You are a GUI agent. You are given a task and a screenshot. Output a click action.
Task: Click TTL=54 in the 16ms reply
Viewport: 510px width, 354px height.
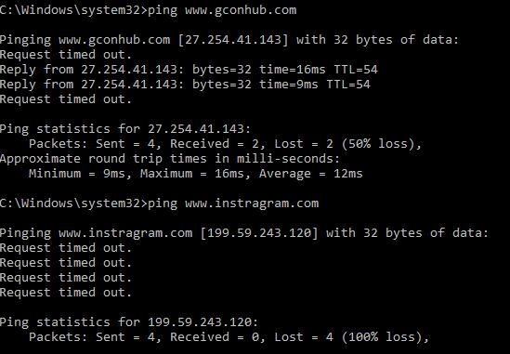coord(356,70)
